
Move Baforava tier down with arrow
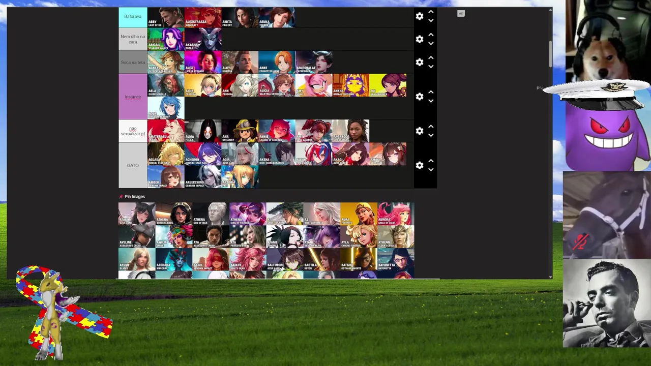point(431,20)
